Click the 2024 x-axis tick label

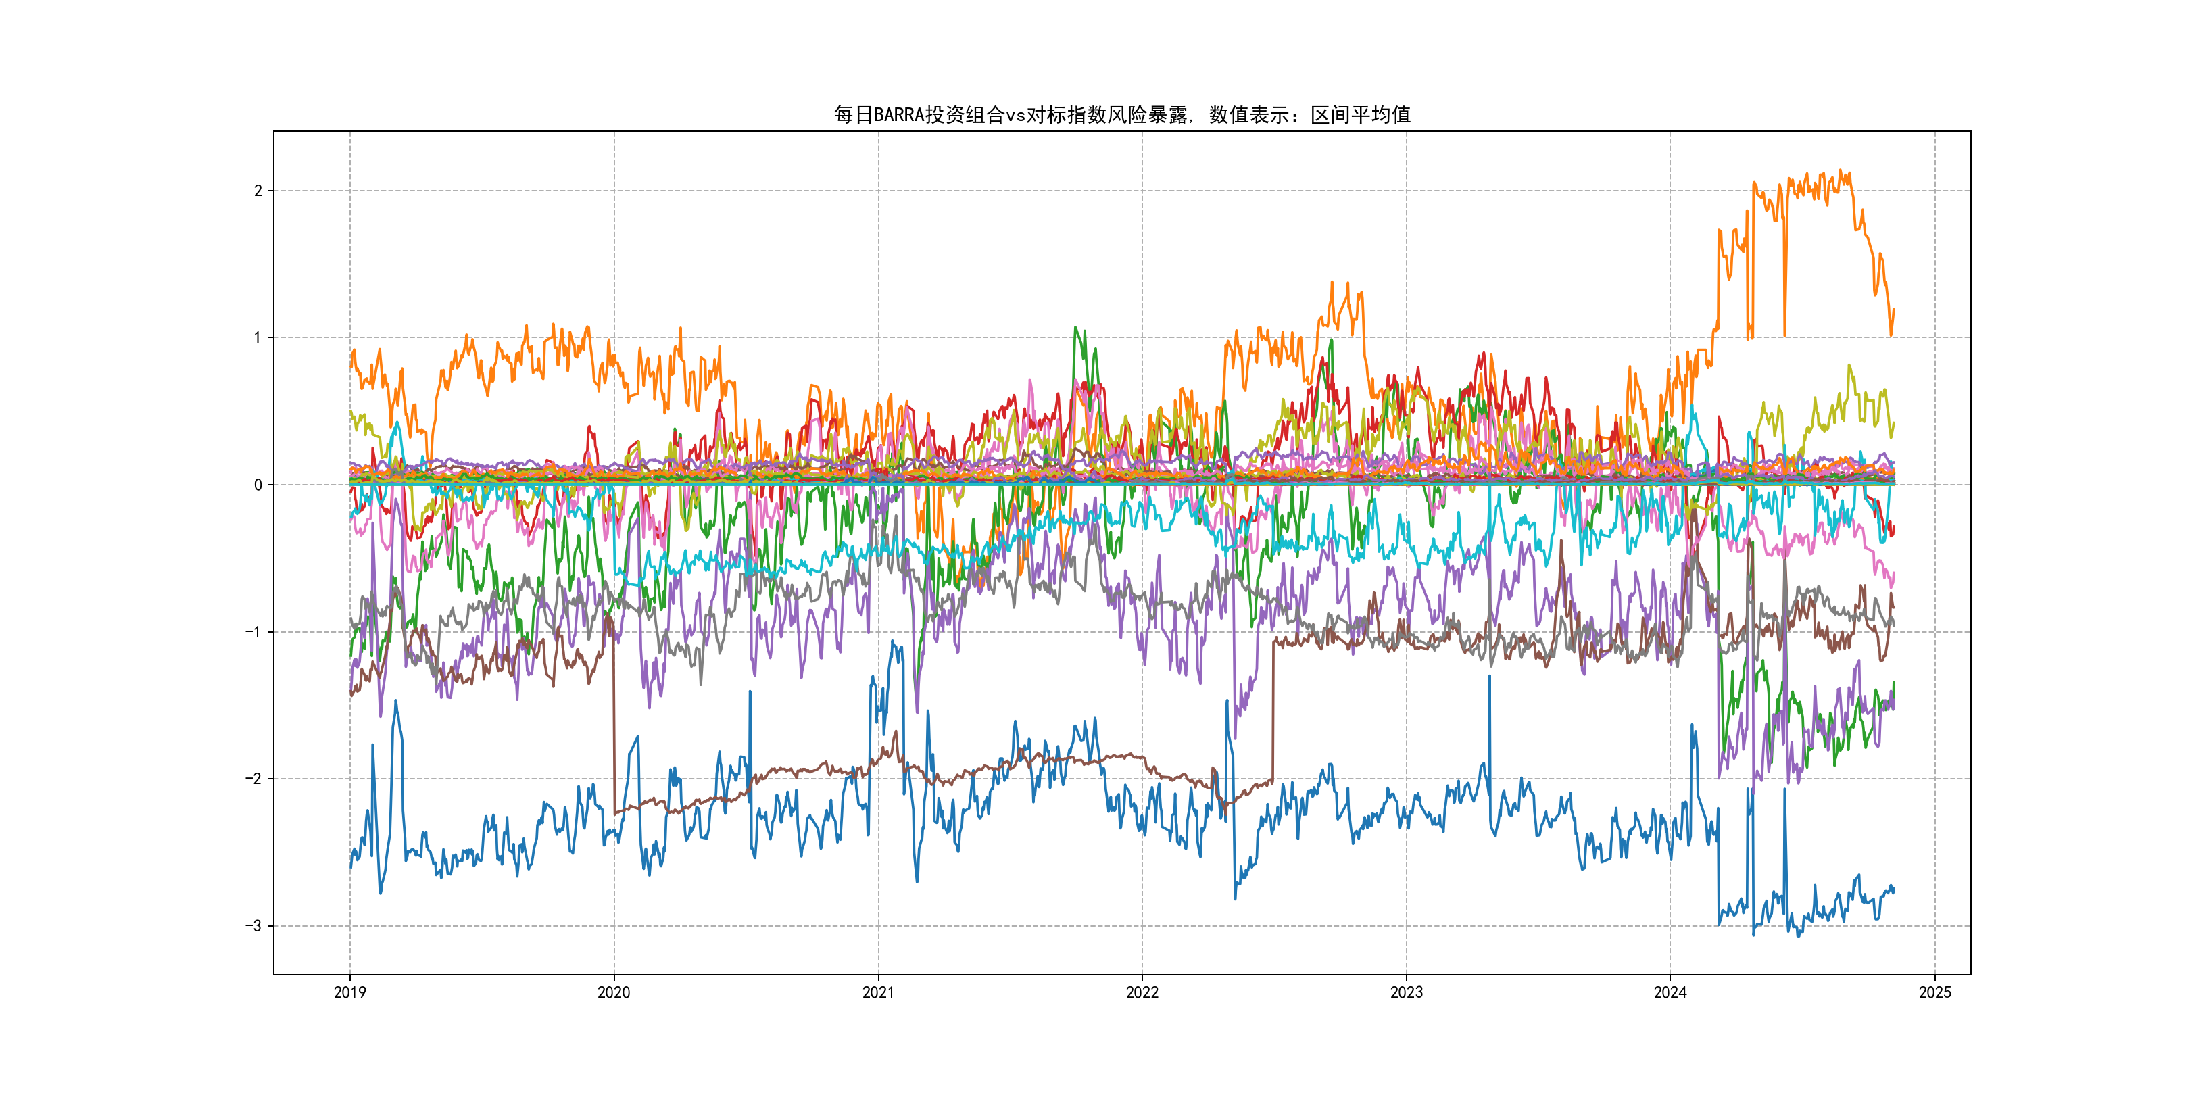(1670, 992)
